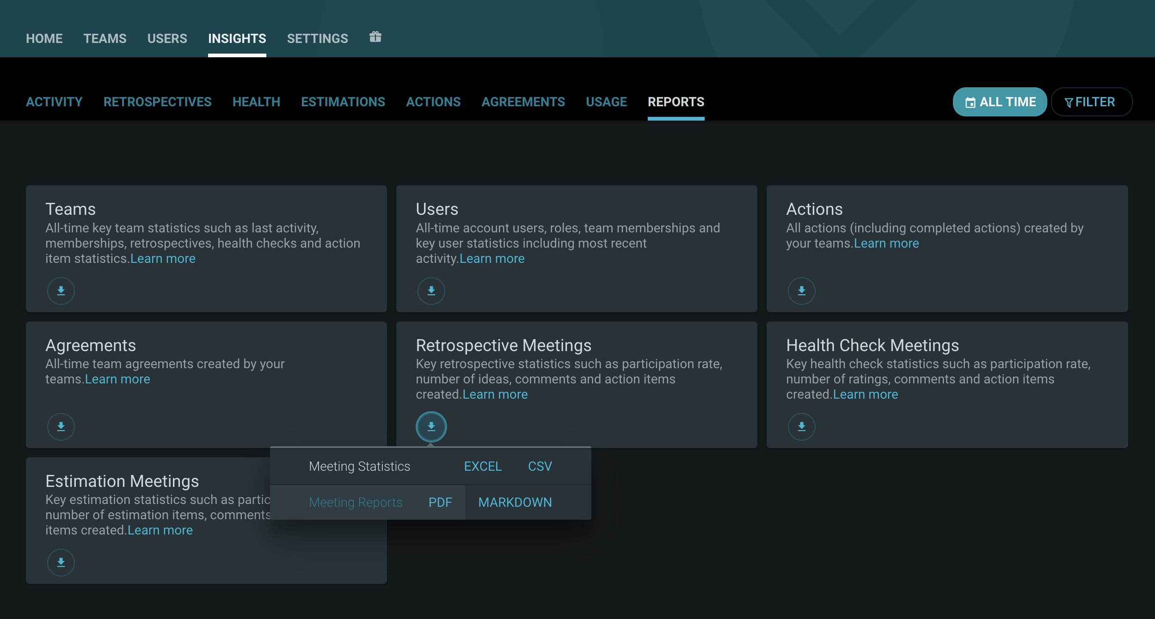Click Learn more link in Teams card
The image size is (1155, 619).
pyautogui.click(x=163, y=259)
